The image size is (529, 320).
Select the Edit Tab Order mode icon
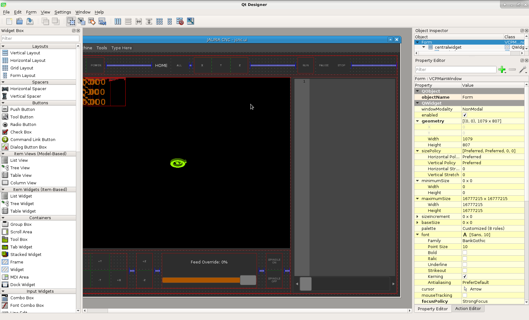(x=102, y=21)
